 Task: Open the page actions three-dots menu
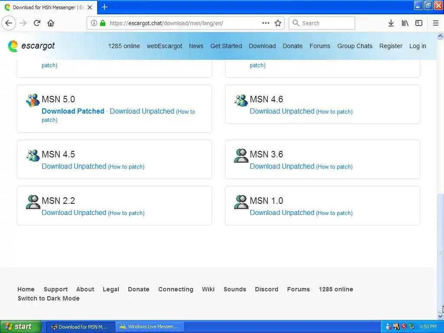pos(266,23)
